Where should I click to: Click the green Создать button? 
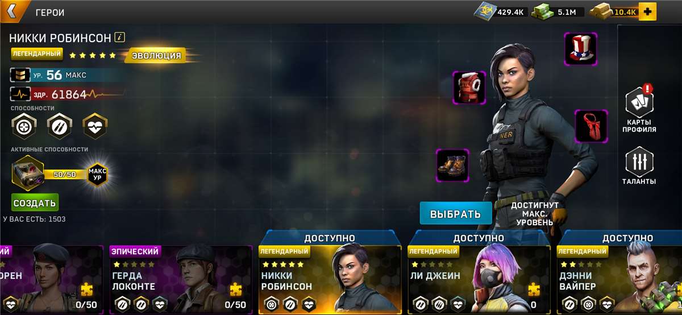[x=35, y=202]
